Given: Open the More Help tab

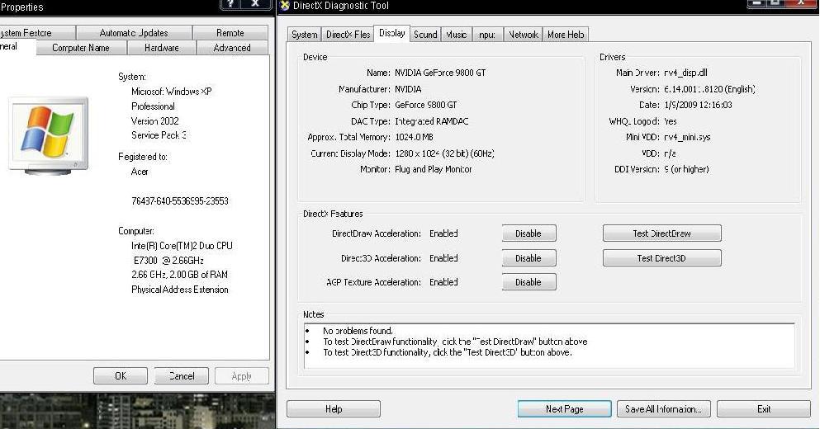Looking at the screenshot, I should click(566, 35).
